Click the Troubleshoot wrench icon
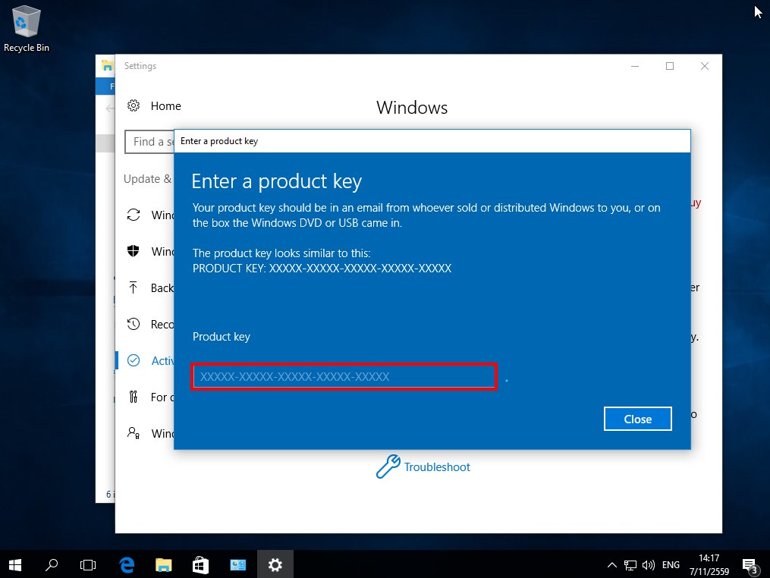 pyautogui.click(x=388, y=466)
